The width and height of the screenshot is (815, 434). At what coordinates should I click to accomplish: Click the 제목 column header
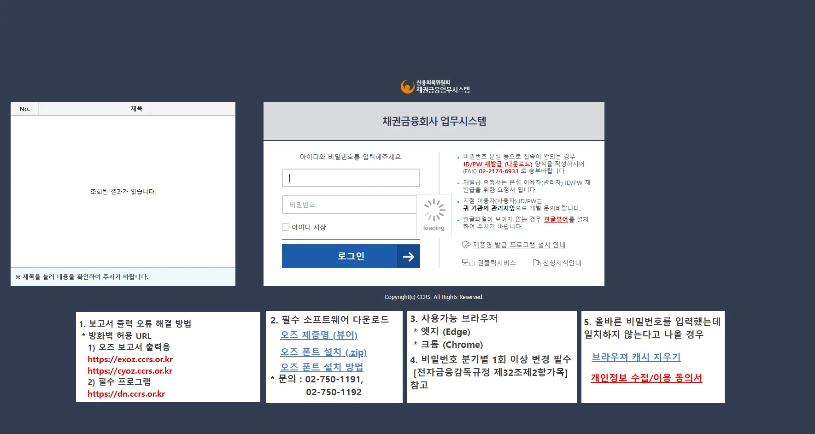coord(136,109)
